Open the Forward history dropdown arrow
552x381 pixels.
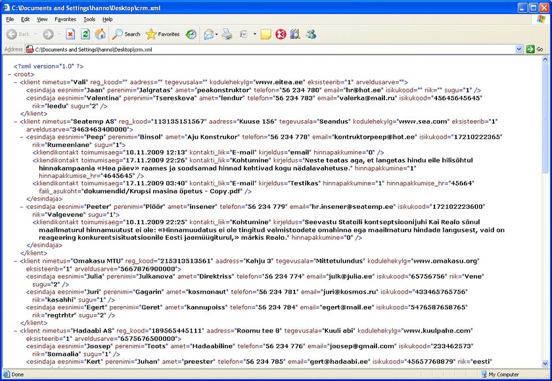point(59,34)
